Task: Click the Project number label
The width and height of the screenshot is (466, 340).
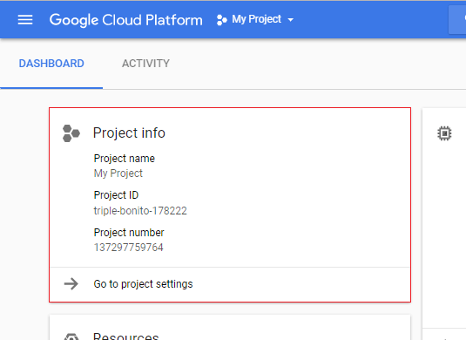Action: (129, 233)
